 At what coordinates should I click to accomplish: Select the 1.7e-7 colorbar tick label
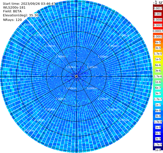point(158,99)
